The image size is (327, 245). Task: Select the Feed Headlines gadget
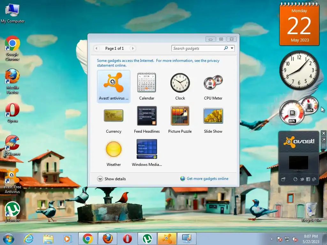147,120
